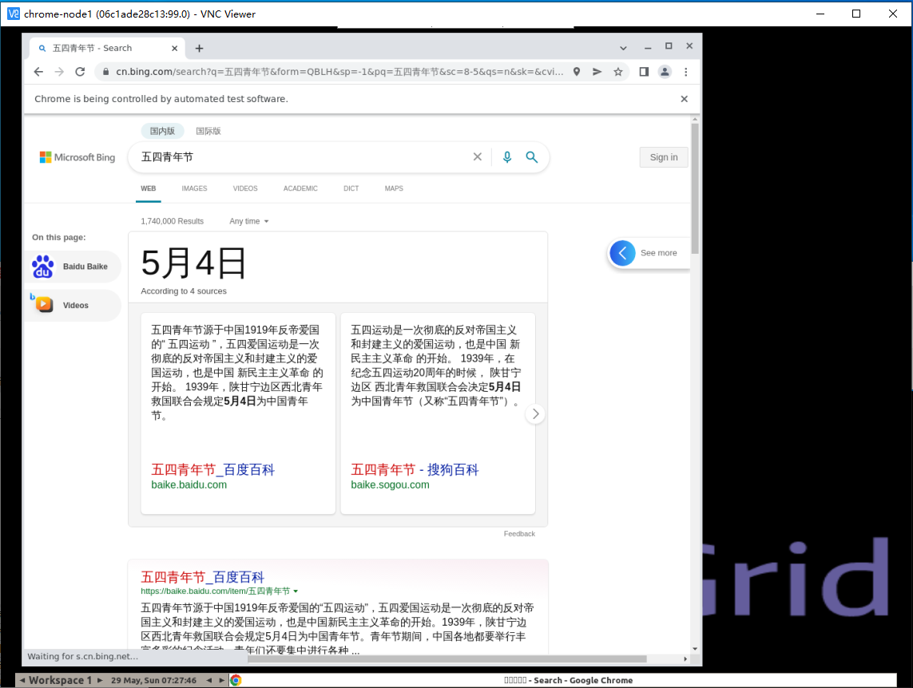Click the magnifier search icon in Bing
Image resolution: width=913 pixels, height=688 pixels.
(x=532, y=157)
